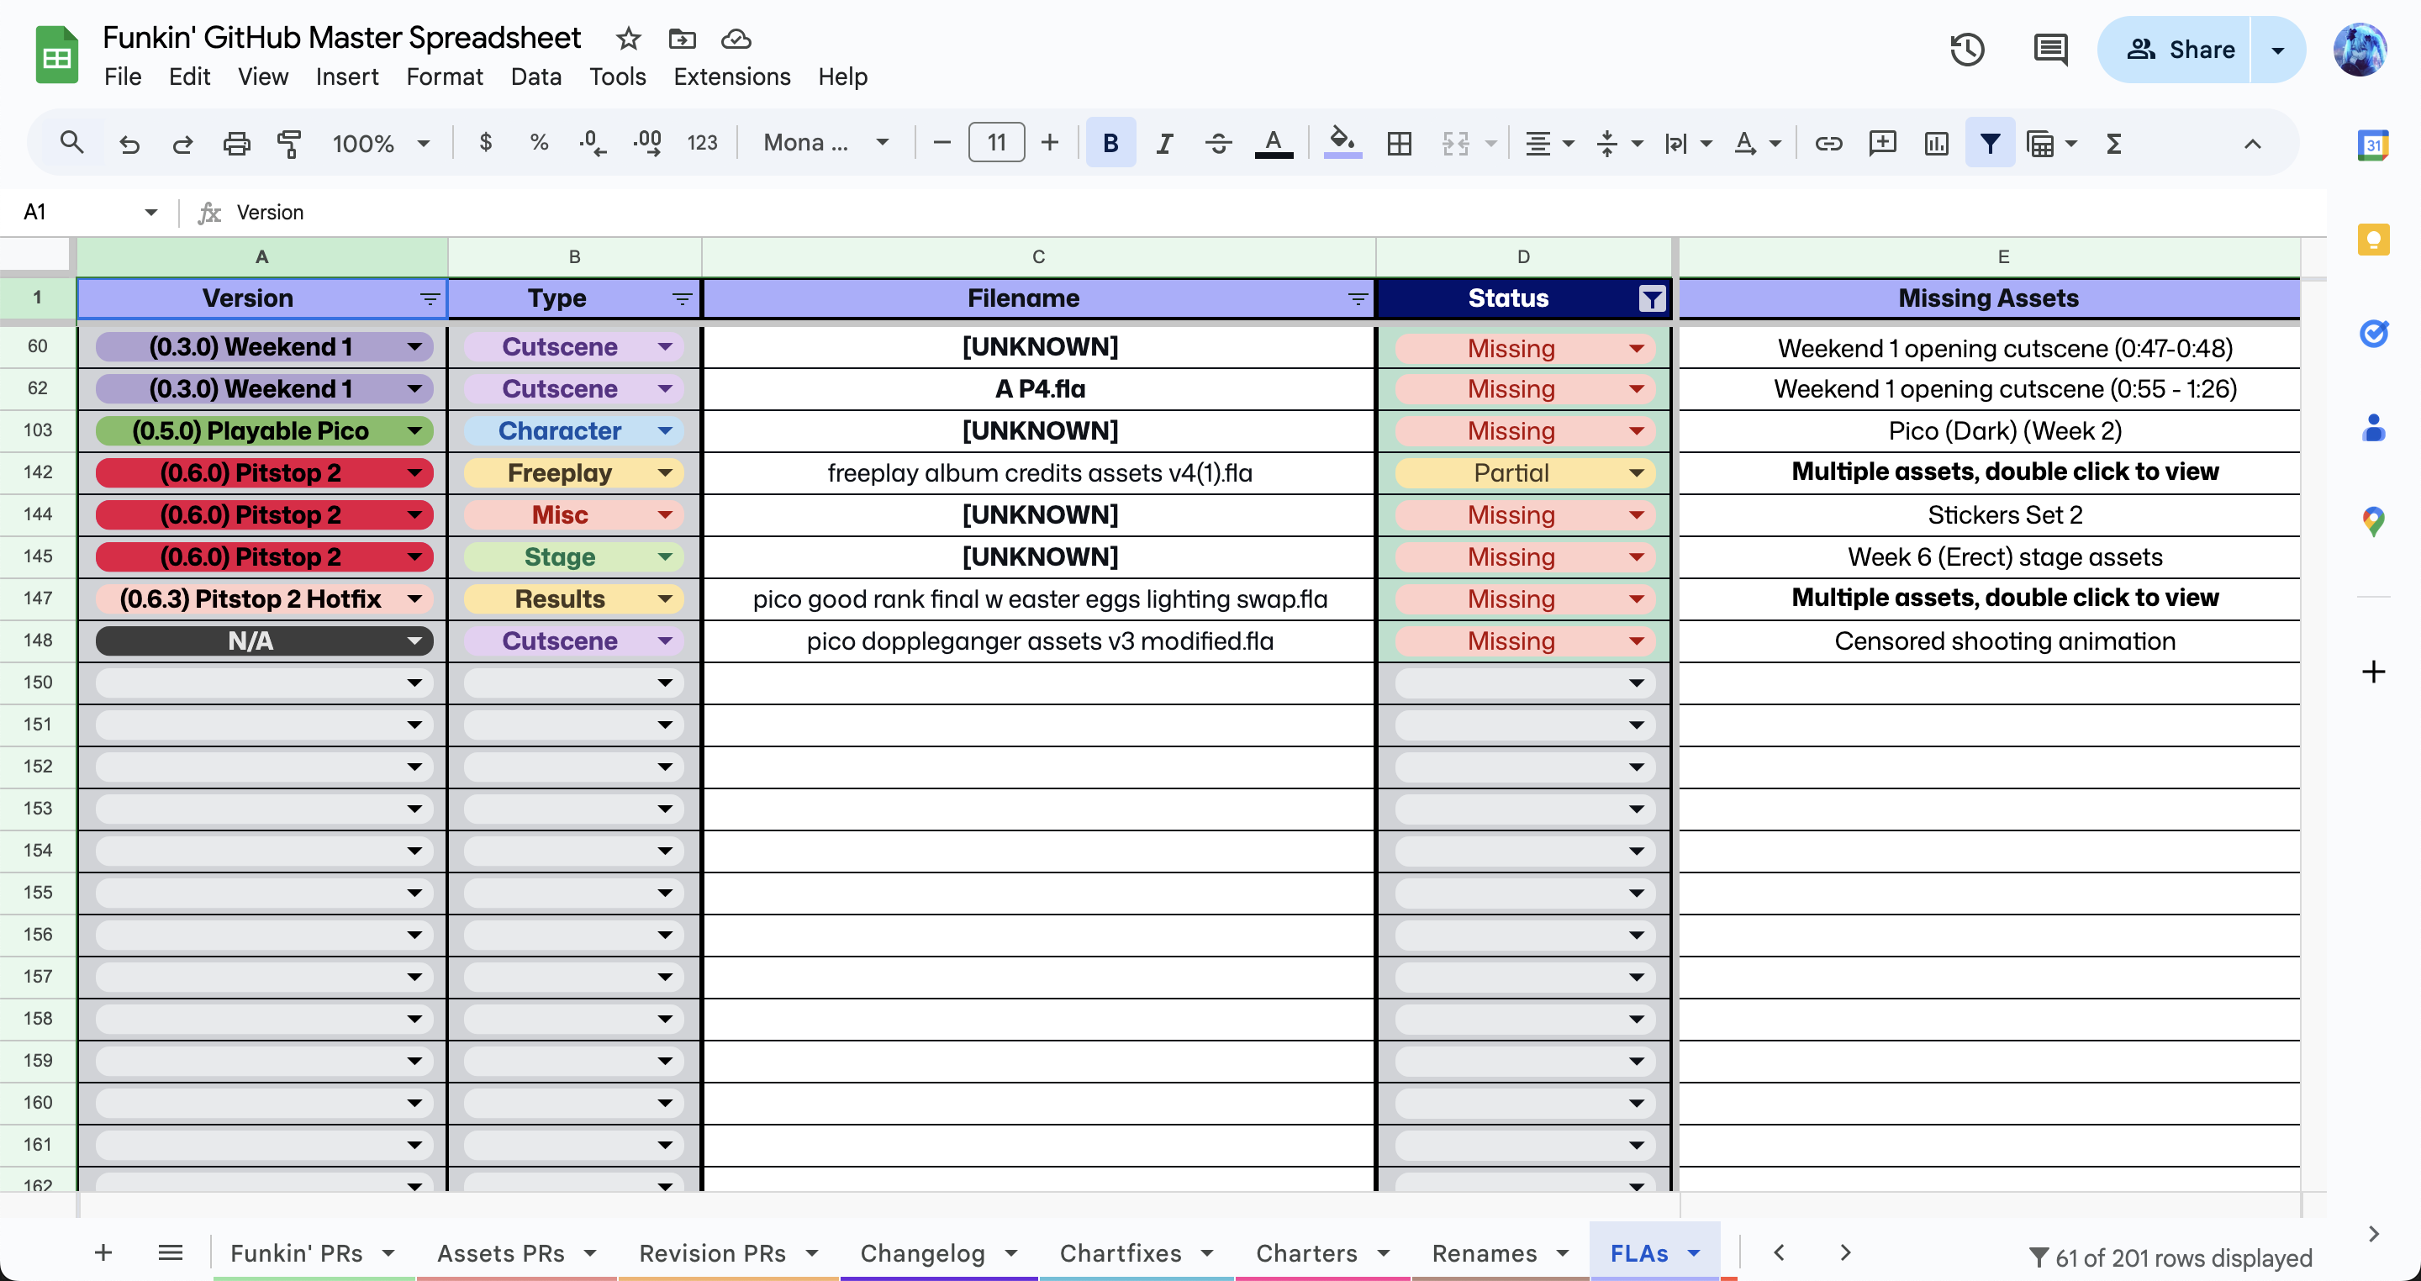Image resolution: width=2421 pixels, height=1281 pixels.
Task: Switch to the Changelog sheet tab
Action: pyautogui.click(x=922, y=1252)
